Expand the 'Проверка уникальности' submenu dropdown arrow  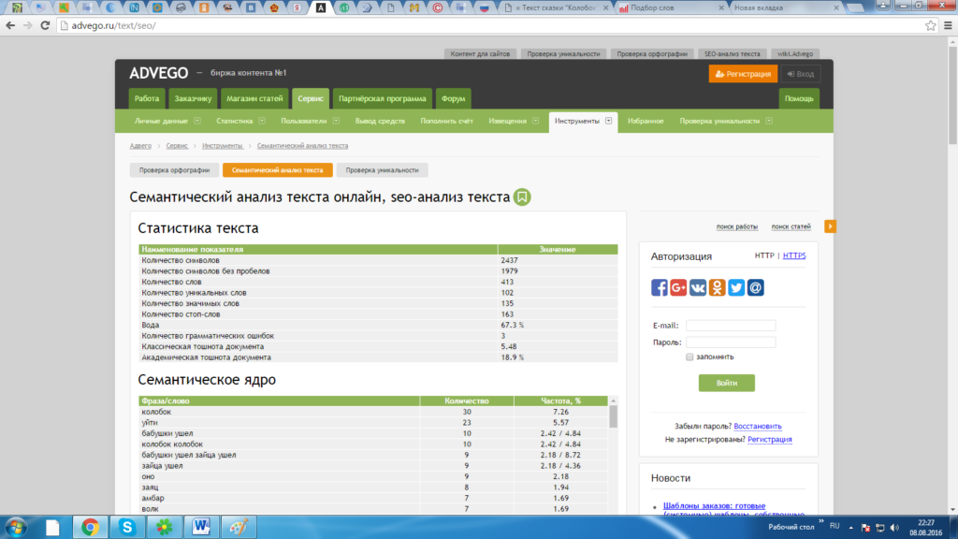pos(769,121)
